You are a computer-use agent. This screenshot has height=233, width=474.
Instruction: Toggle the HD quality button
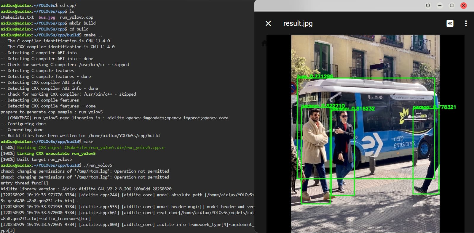pos(450,23)
